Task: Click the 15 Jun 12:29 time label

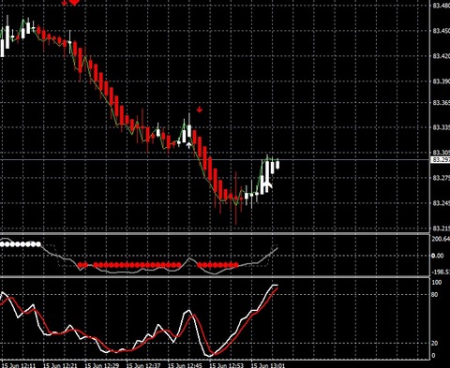Action: point(101,365)
